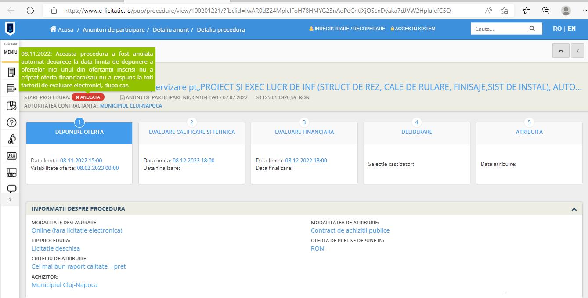Open the document list icon in sidebar
Screen dimensions: 588x298
(x=11, y=72)
